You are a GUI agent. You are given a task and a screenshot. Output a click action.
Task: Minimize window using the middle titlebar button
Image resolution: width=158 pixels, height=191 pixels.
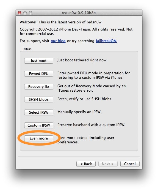click(x=25, y=13)
